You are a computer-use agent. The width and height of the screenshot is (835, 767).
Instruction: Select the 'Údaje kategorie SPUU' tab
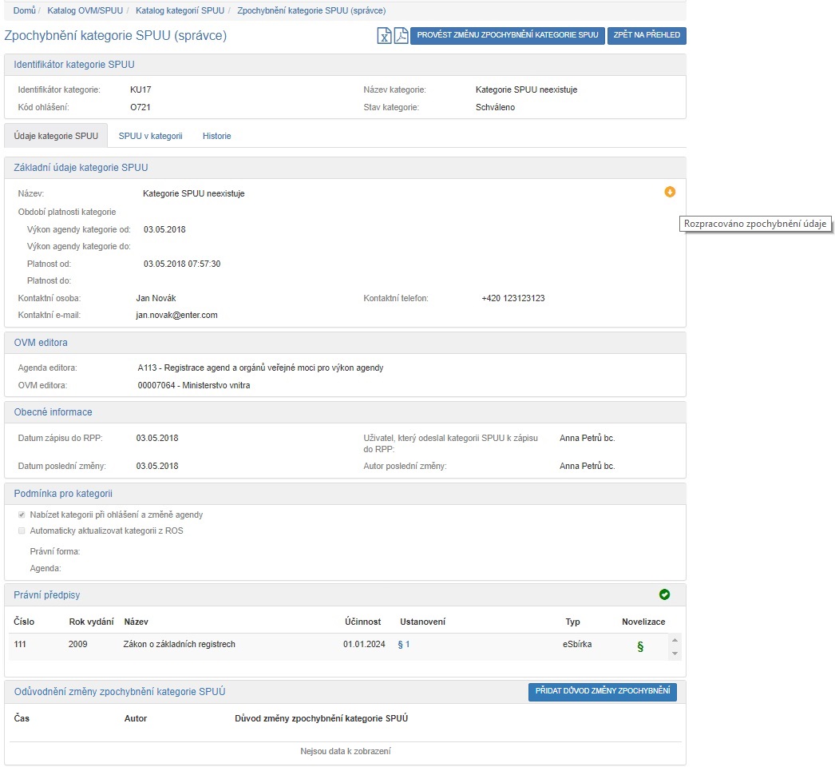point(56,136)
